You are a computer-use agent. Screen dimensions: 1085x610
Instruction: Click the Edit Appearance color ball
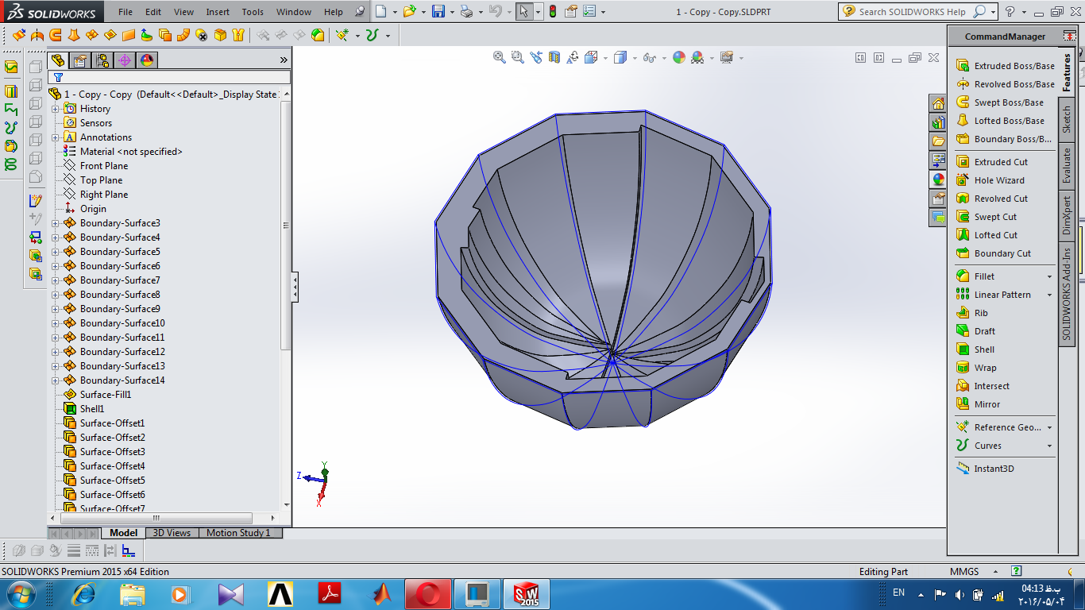point(678,57)
